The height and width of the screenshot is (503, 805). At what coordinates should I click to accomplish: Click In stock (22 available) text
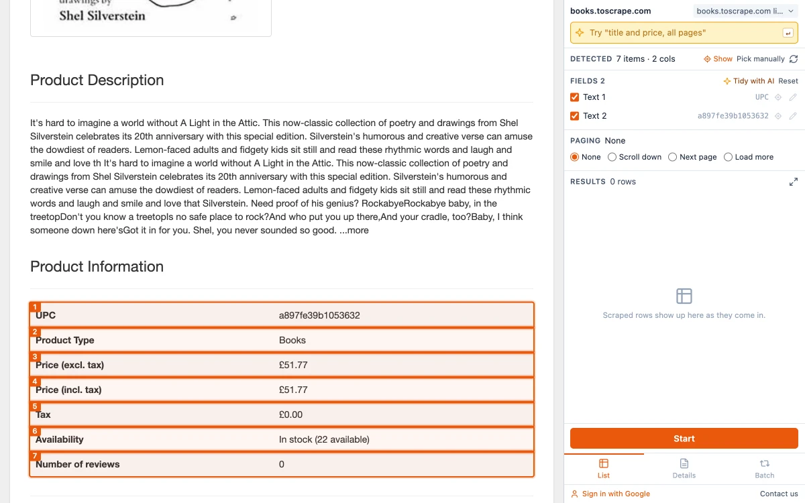point(324,439)
